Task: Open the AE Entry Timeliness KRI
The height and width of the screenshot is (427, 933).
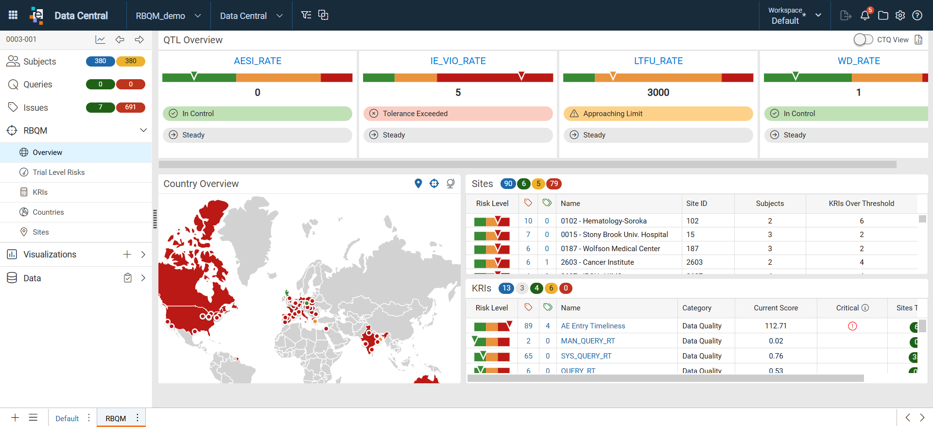Action: click(x=593, y=326)
